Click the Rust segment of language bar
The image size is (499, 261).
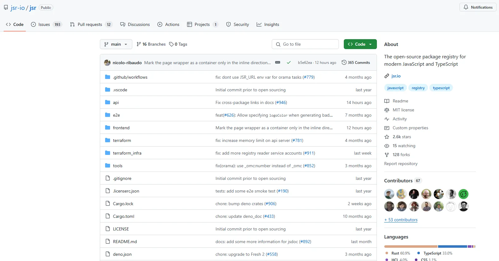tap(411, 246)
